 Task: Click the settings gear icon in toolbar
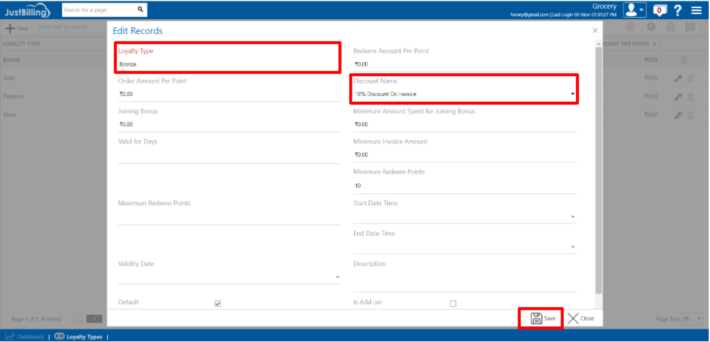tap(651, 27)
